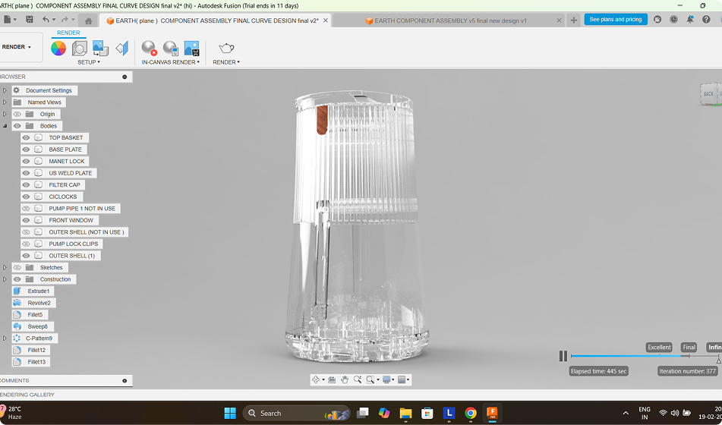Capture image of in-canvas render
This screenshot has height=425, width=722.
191,49
